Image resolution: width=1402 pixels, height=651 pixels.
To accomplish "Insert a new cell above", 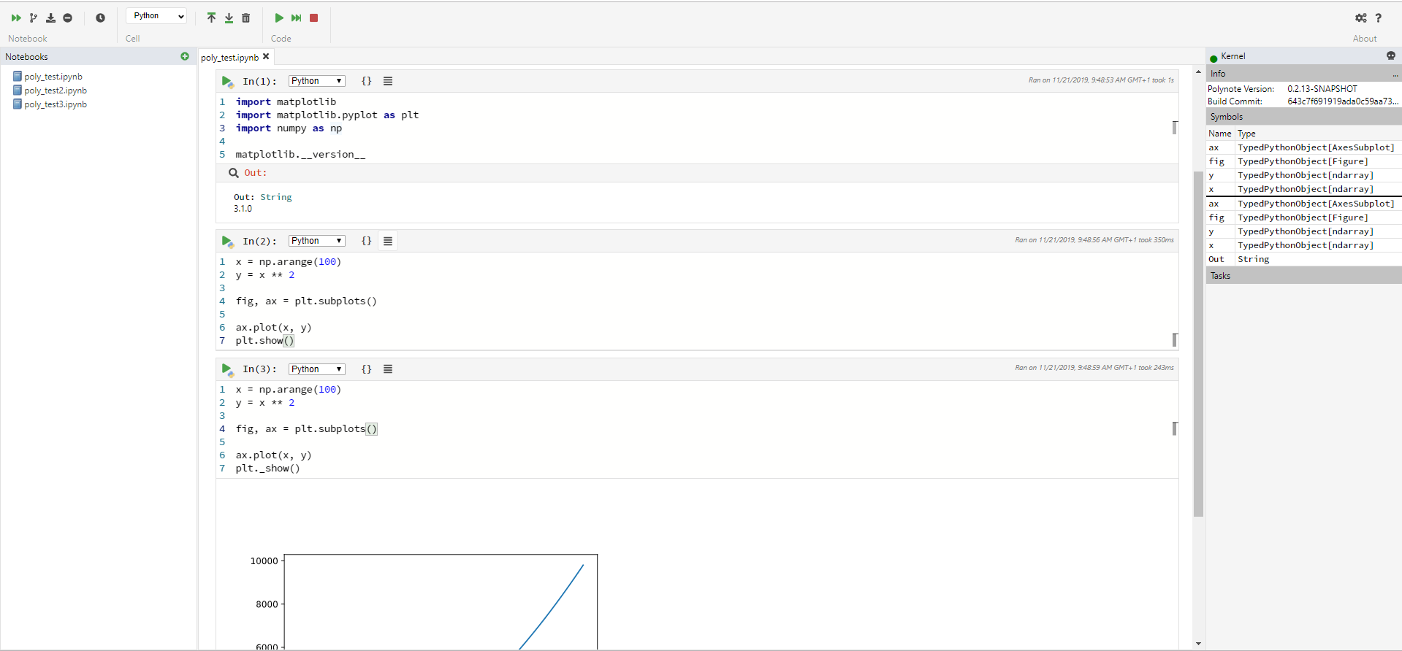I will (x=211, y=18).
